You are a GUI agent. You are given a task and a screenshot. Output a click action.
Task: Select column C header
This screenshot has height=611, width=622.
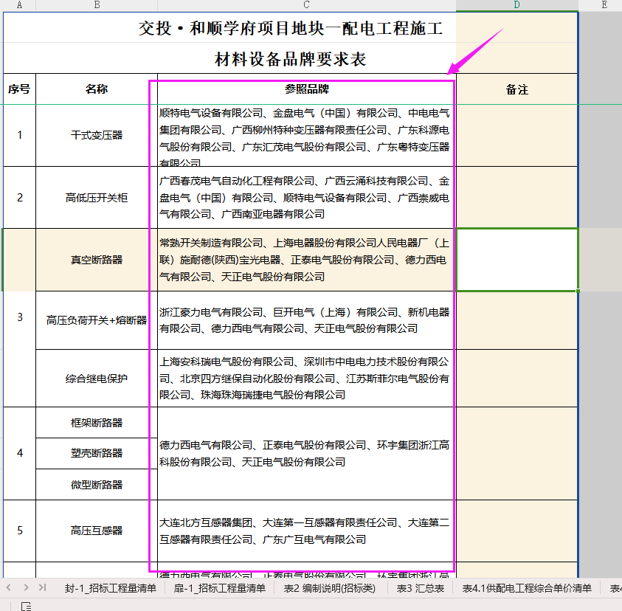pos(307,4)
